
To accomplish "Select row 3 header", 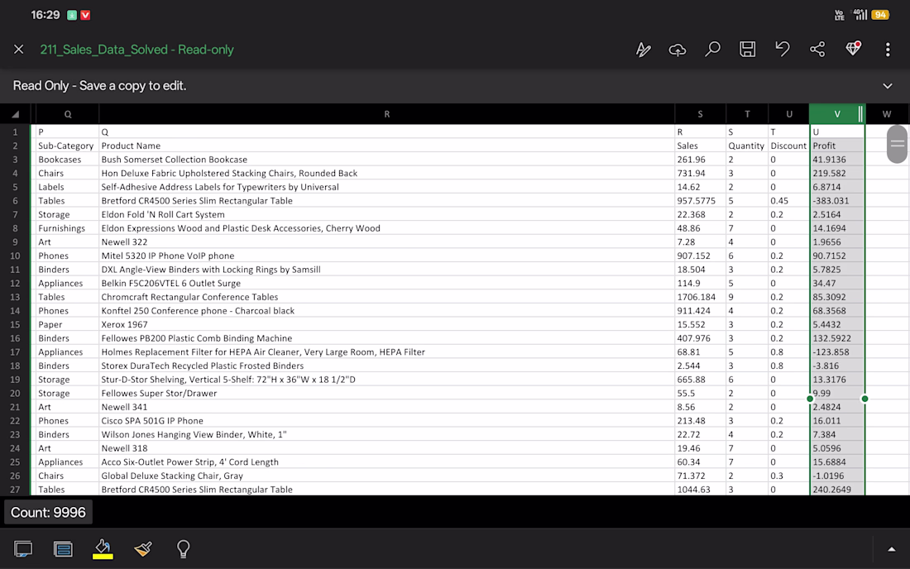I will [15, 160].
